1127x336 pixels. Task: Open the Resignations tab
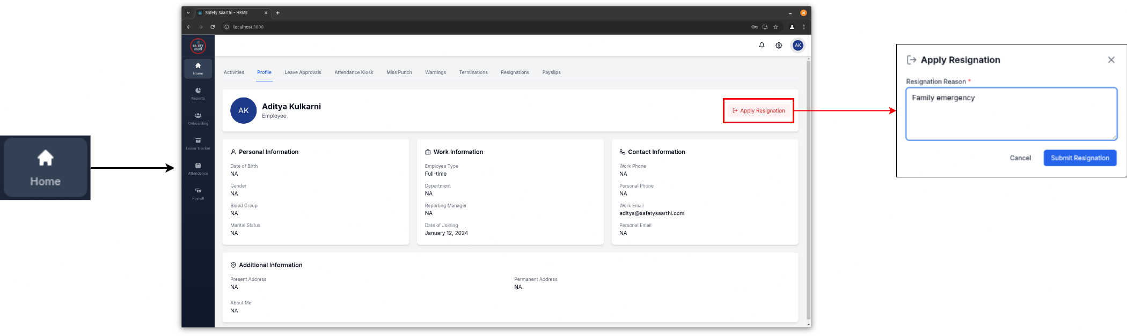click(515, 72)
